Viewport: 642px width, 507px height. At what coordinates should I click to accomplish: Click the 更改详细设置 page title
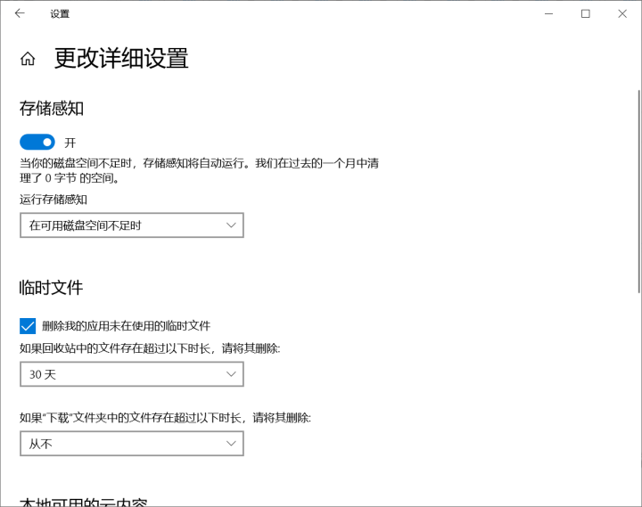point(121,59)
